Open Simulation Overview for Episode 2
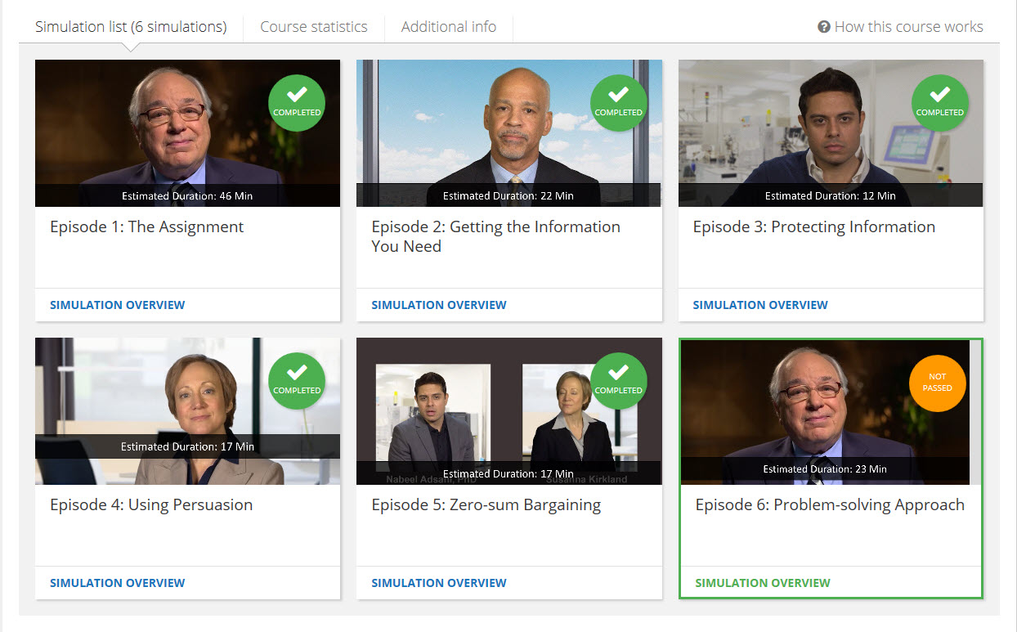 coord(439,305)
